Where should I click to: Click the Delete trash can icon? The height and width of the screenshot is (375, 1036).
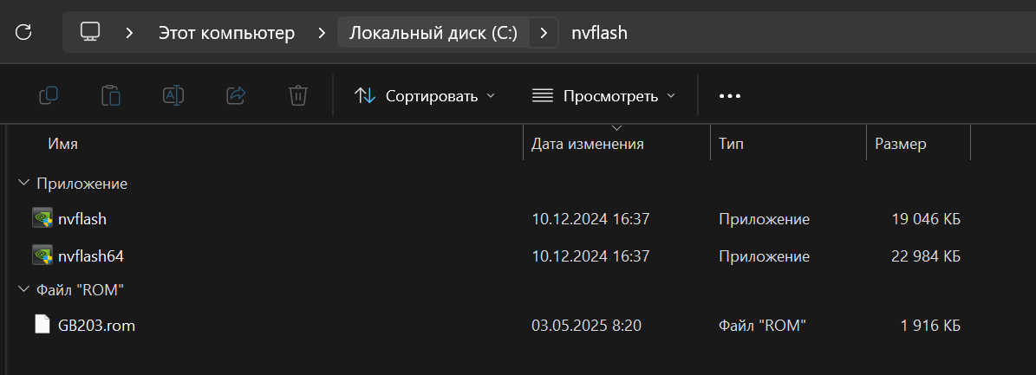(x=297, y=95)
